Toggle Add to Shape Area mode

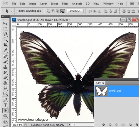[x=49, y=11]
